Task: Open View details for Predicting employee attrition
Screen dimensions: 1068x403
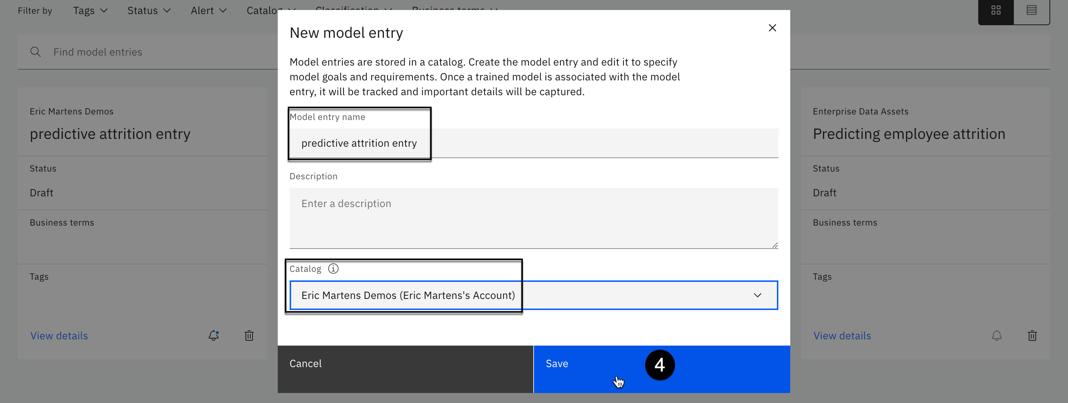Action: point(842,336)
